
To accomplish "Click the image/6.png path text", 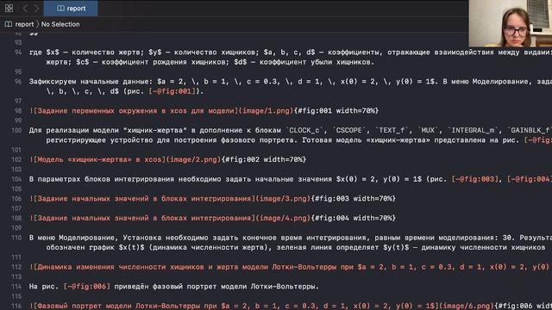I will point(467,307).
